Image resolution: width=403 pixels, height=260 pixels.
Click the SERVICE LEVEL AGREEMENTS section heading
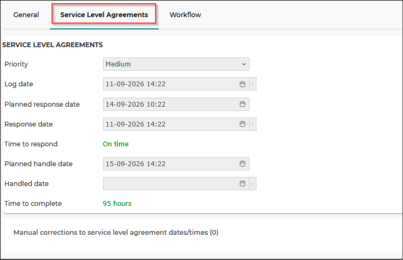point(53,45)
